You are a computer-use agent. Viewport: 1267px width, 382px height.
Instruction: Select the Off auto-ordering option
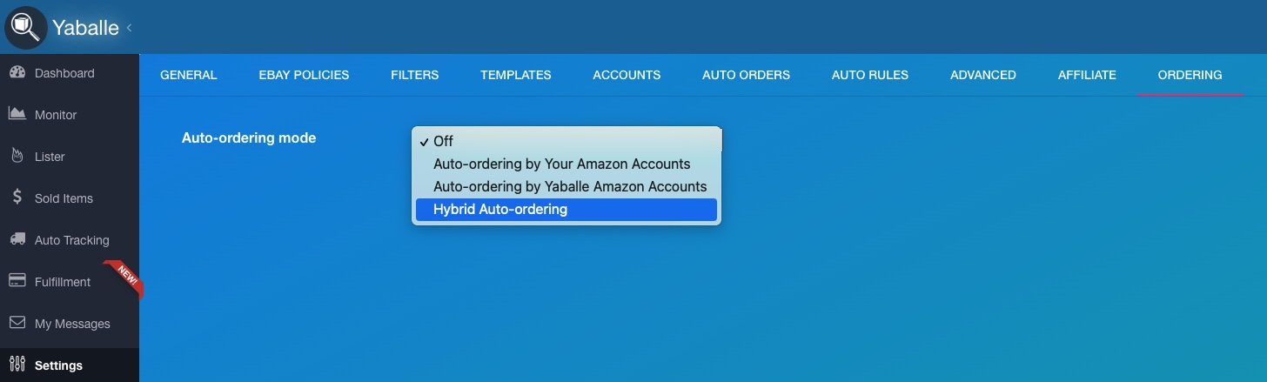443,141
